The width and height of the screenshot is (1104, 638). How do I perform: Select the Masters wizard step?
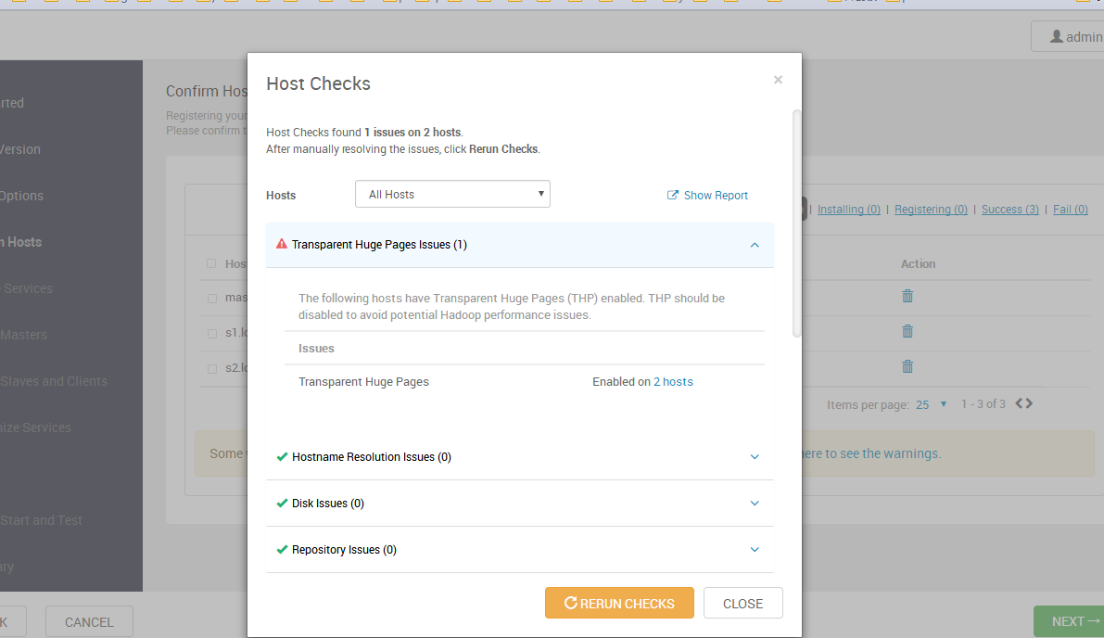point(24,335)
